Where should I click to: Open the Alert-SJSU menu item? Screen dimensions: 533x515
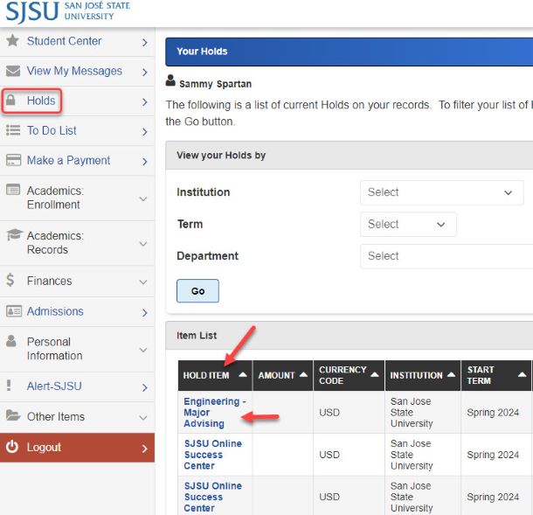(77, 386)
